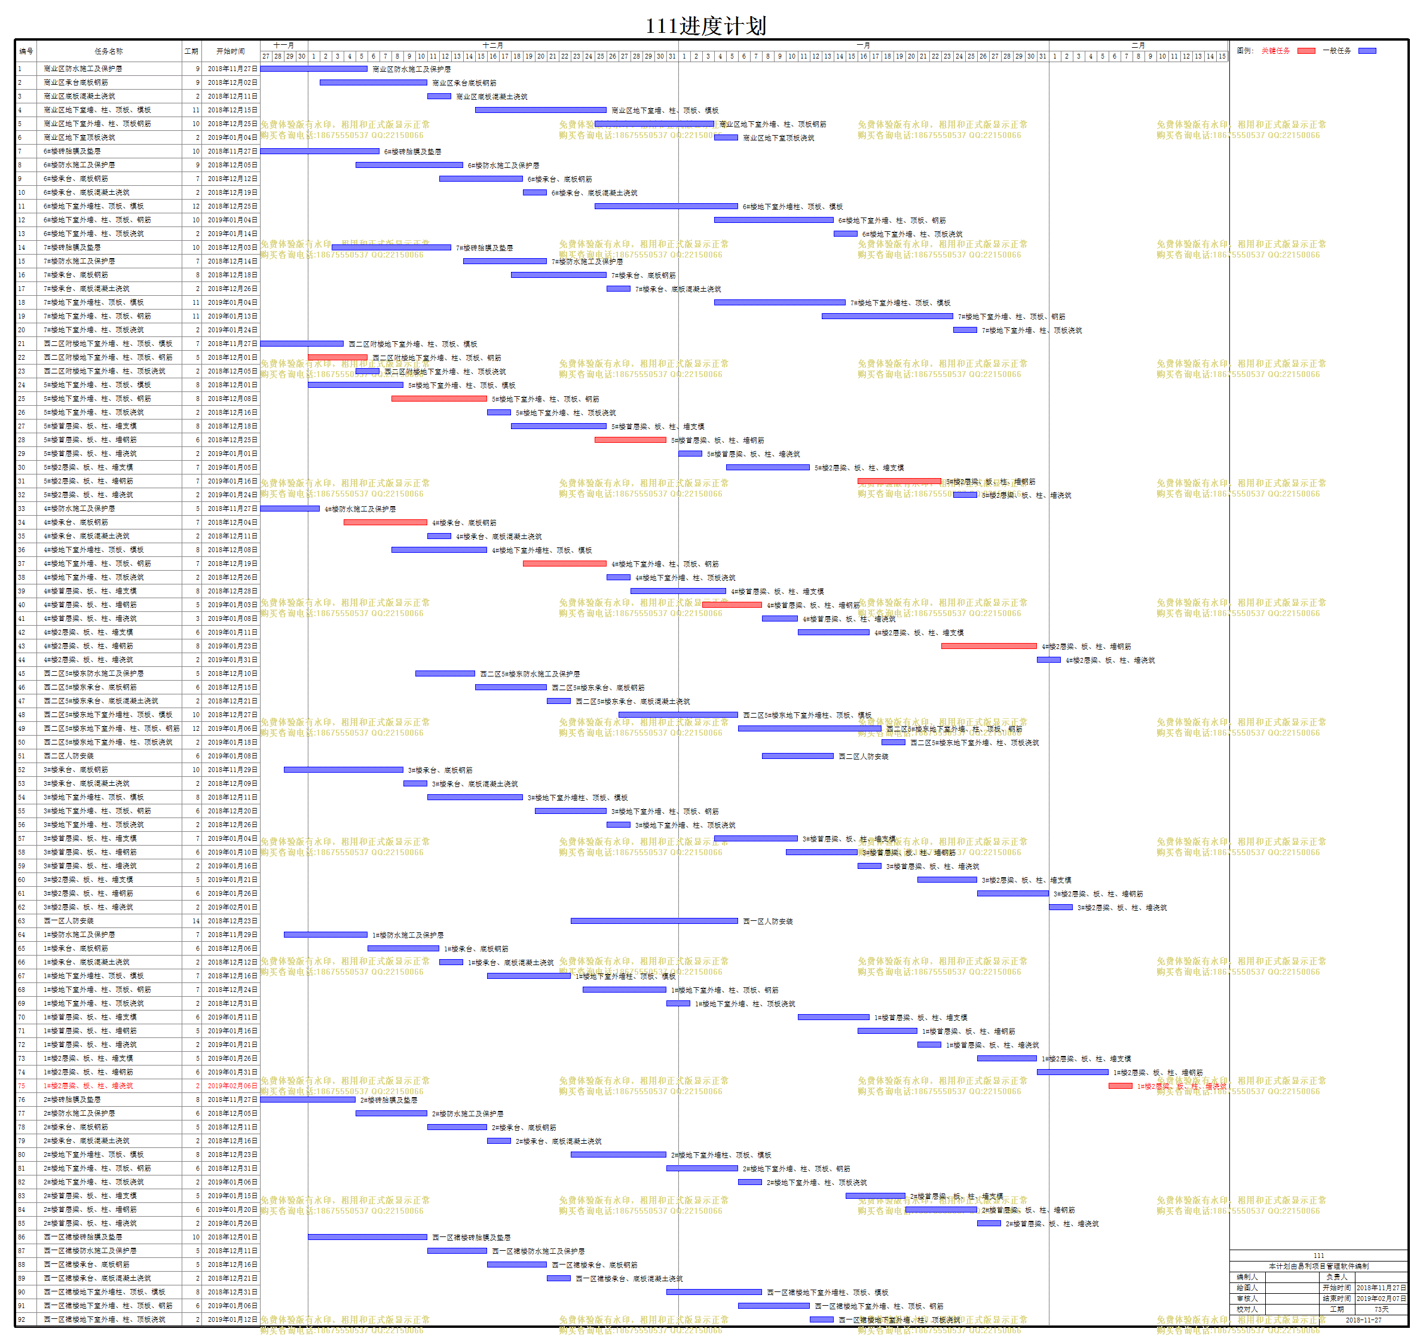Click the blue bar for 商业区防水施工及保护层

click(314, 69)
